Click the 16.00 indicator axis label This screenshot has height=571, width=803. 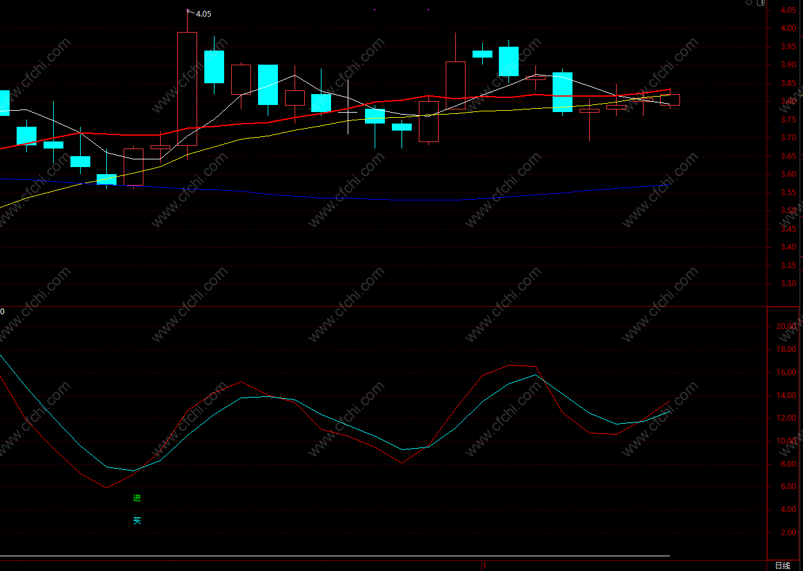click(x=786, y=373)
